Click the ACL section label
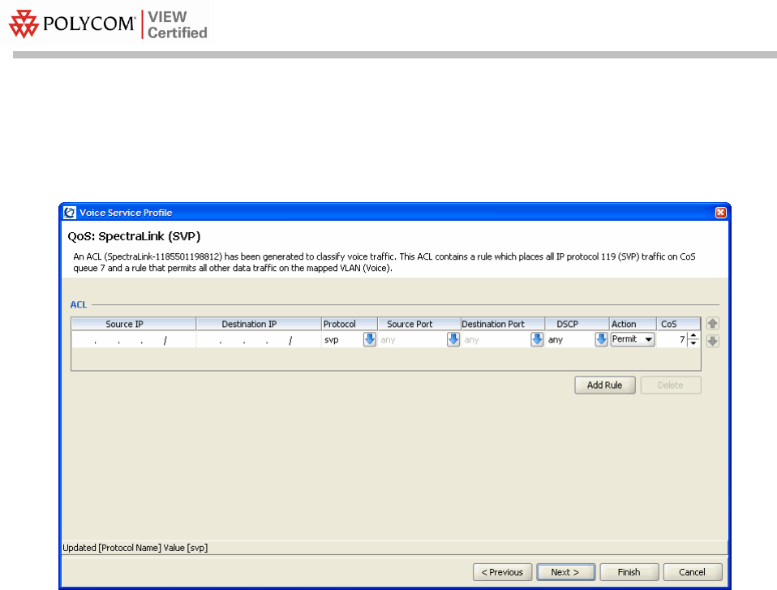Screen dimensions: 777x590 [x=79, y=304]
